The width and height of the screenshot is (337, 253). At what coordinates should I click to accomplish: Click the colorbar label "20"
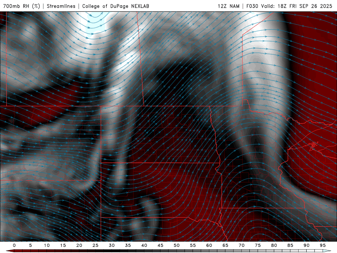79,245
